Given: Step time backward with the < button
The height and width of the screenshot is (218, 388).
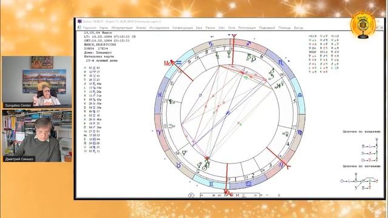Looking at the screenshot, I should [x=202, y=195].
